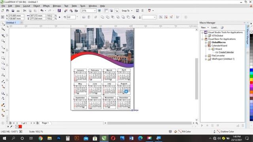
Task: Select the Smart Fill tool
Action: tap(3, 115)
